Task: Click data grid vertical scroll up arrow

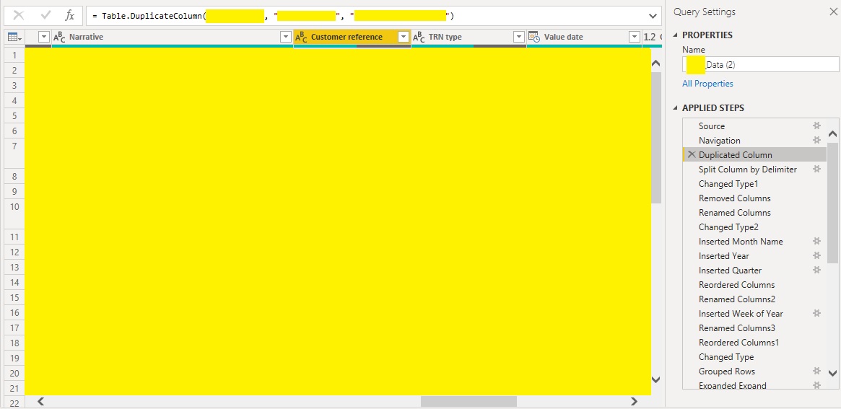Action: point(656,63)
